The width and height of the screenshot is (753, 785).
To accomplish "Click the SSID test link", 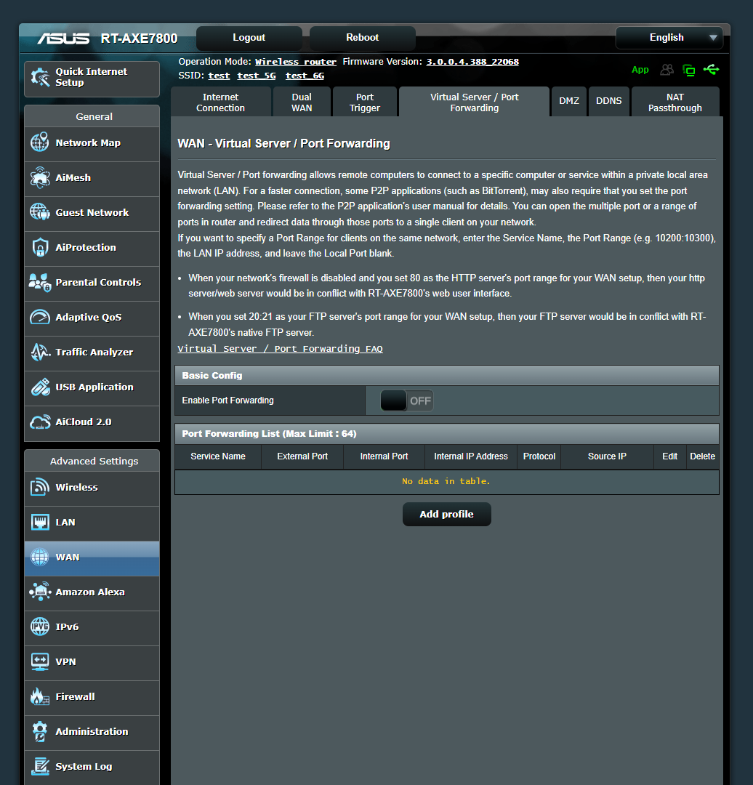I will tap(219, 76).
